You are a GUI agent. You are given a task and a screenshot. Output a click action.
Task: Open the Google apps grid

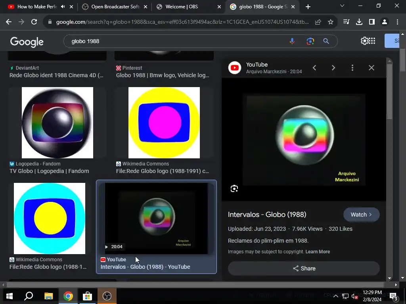[372, 41]
